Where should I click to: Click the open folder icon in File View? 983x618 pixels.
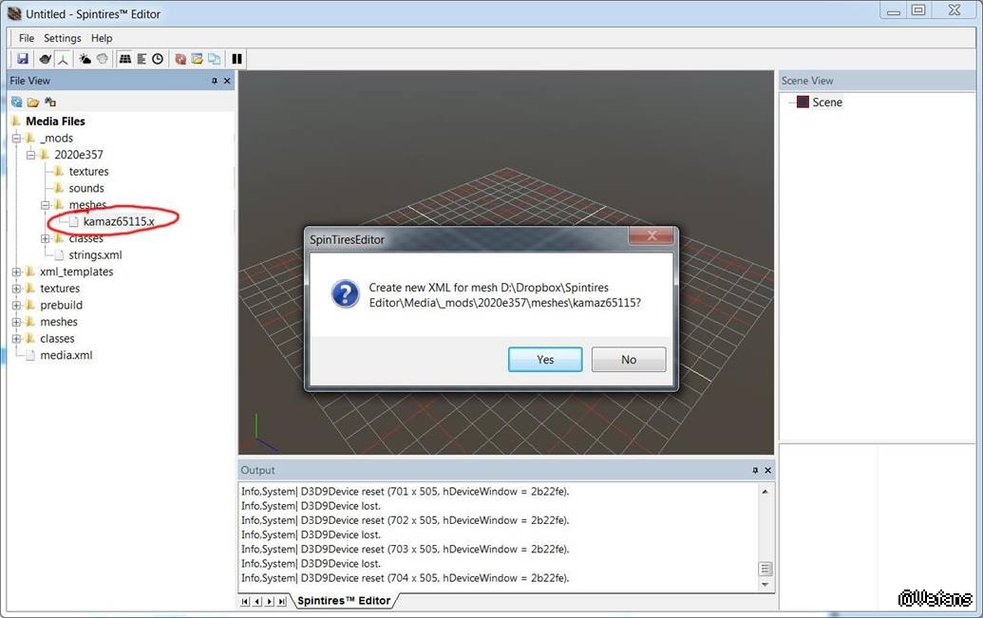tap(33, 102)
